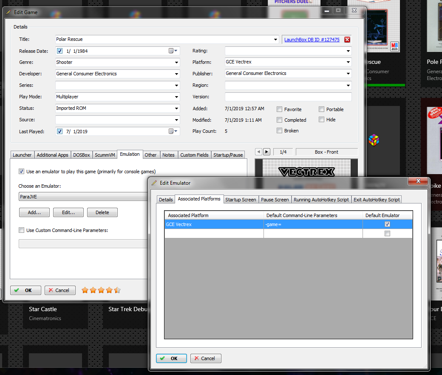Click the Version input field
This screenshot has height=375, width=442.
288,97
